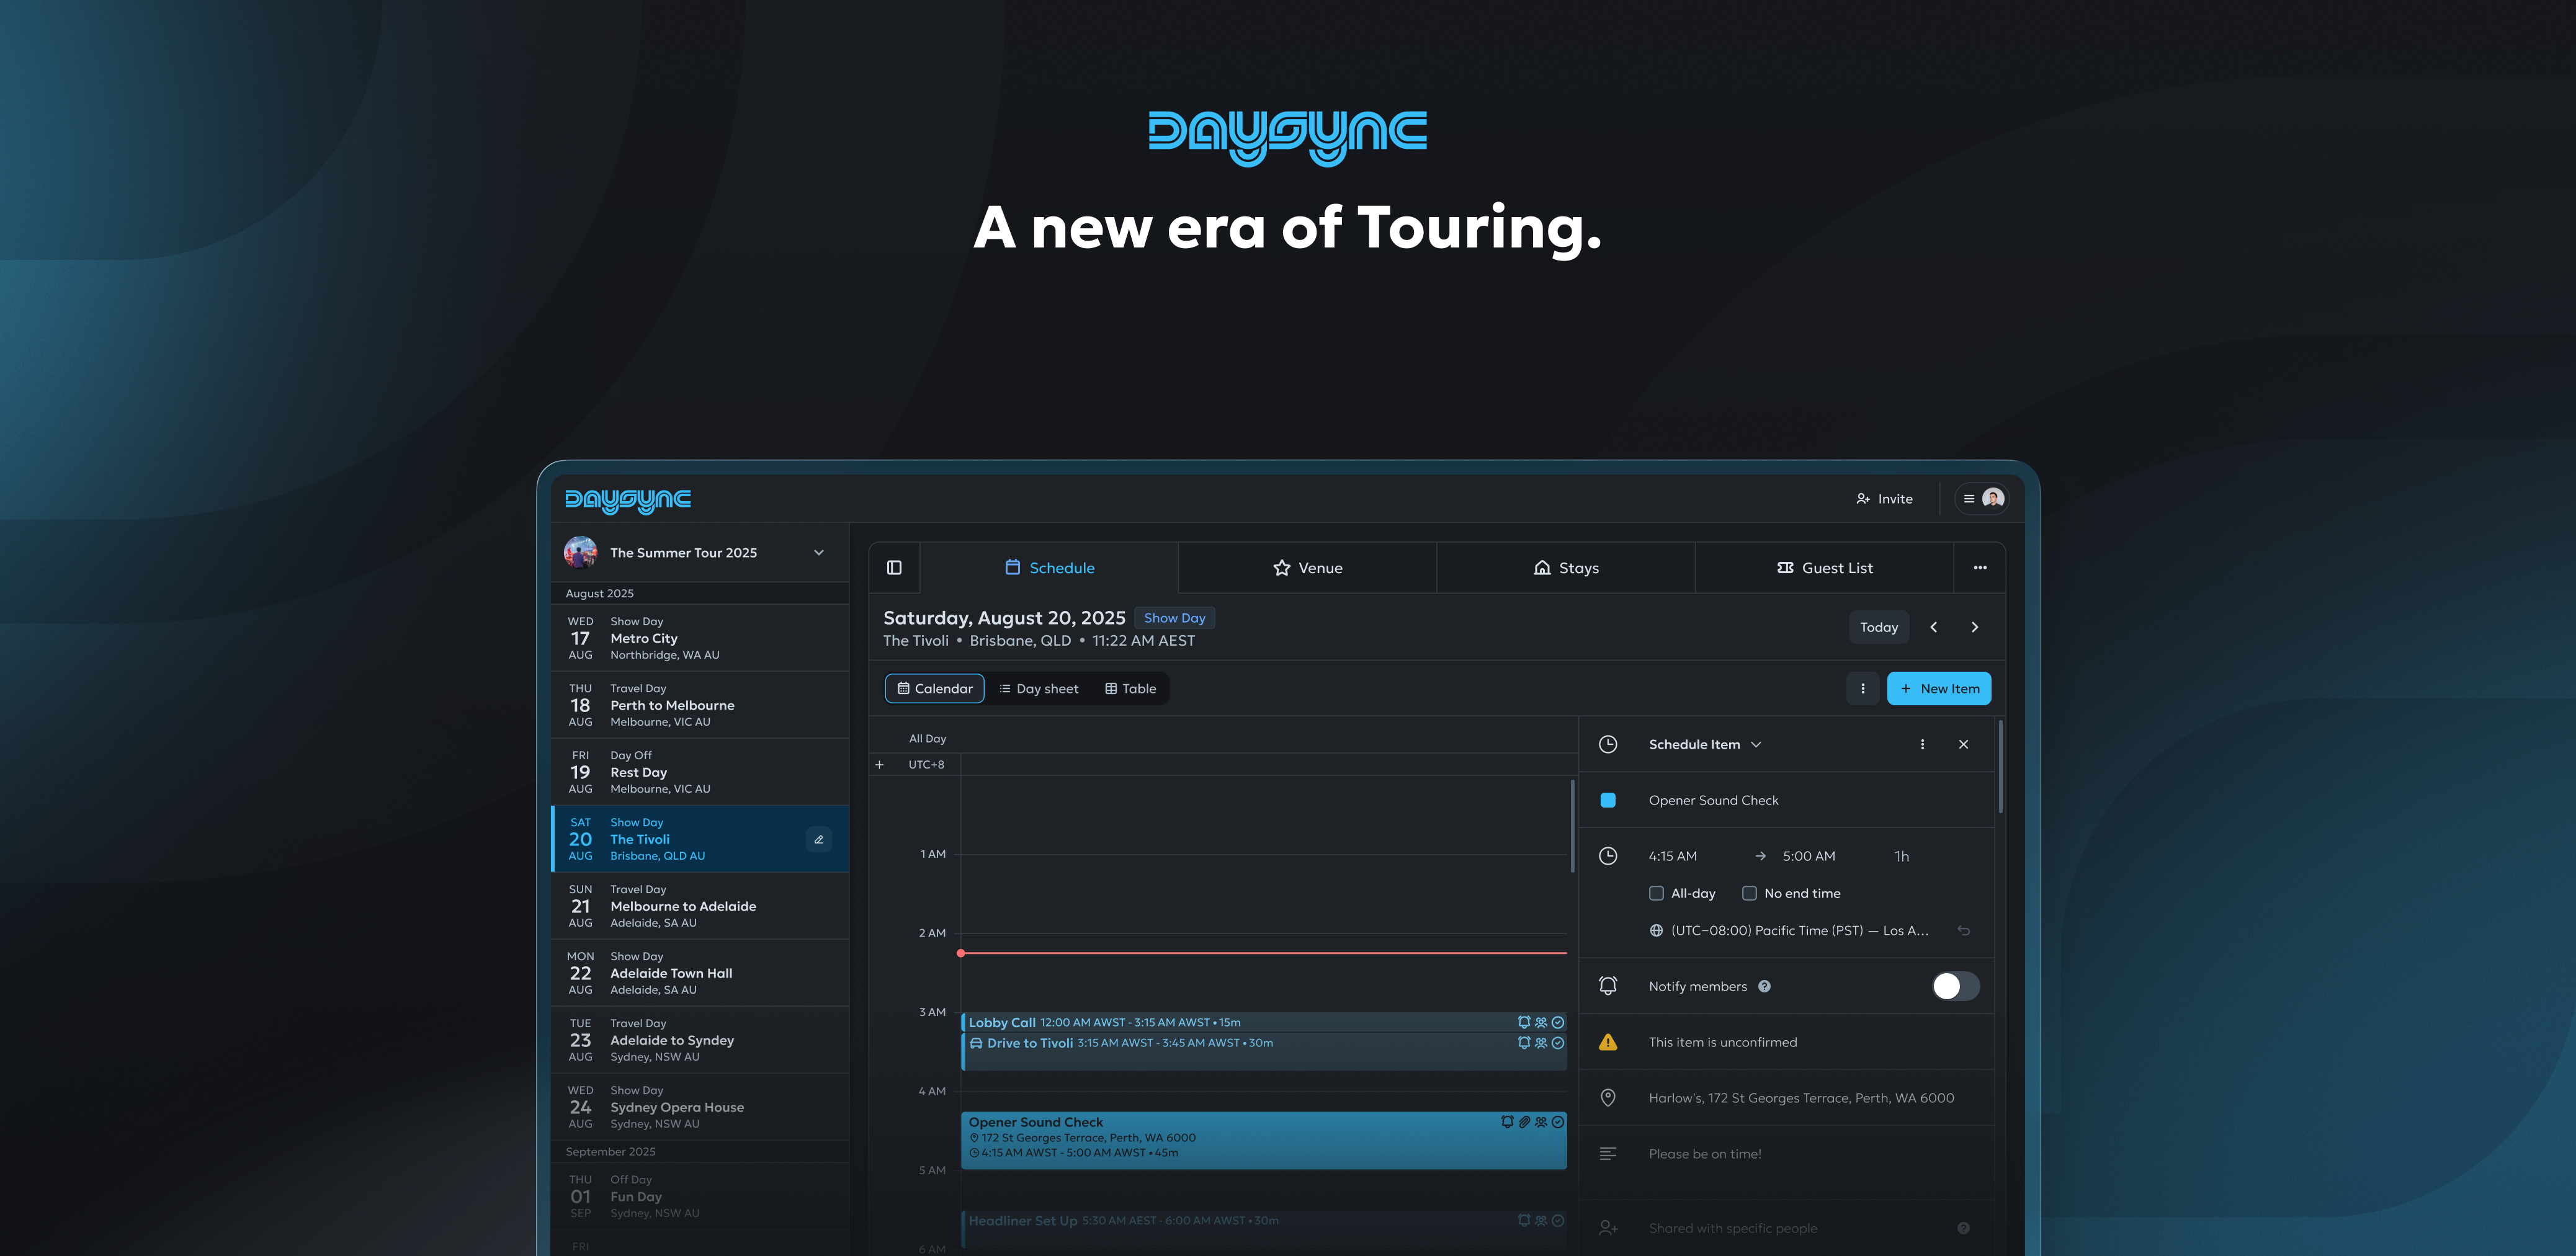The image size is (2576, 1256).
Task: Click the undo arrow beside the Pacific Time zone
Action: 1964,930
